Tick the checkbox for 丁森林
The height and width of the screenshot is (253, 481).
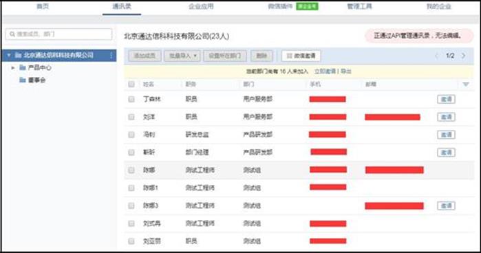pos(131,99)
